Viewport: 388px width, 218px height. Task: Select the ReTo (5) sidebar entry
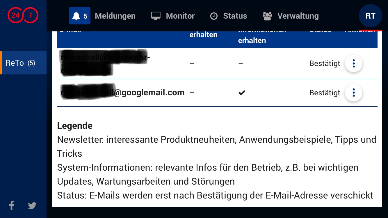(20, 63)
